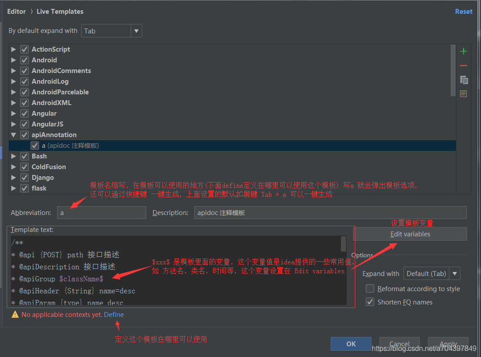Select the AndroidParcelable group name
The width and height of the screenshot is (481, 357).
(x=60, y=92)
